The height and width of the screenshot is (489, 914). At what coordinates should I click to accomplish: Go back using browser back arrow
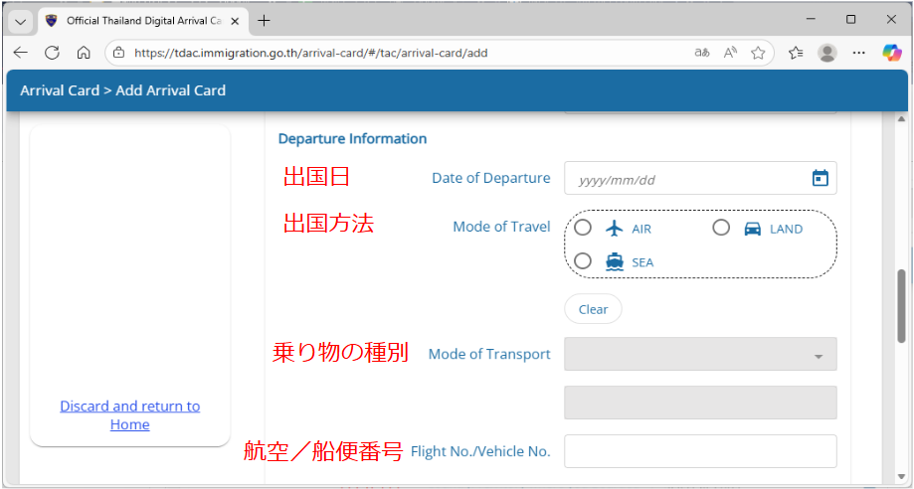click(x=21, y=53)
